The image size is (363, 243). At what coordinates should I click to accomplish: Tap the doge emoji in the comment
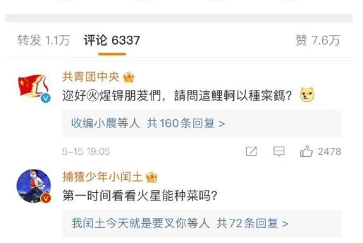[x=307, y=94]
